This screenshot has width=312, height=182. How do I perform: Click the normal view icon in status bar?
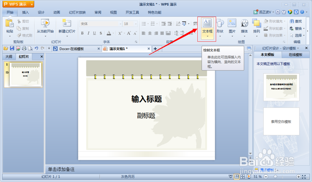(x=236, y=177)
